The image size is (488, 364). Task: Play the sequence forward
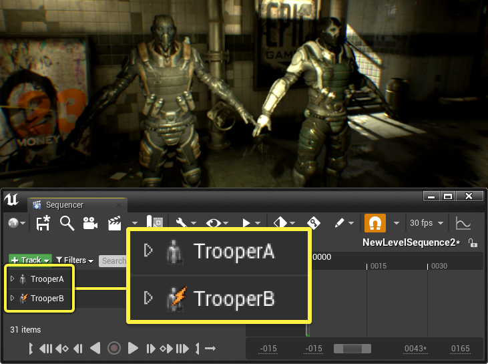tap(133, 348)
